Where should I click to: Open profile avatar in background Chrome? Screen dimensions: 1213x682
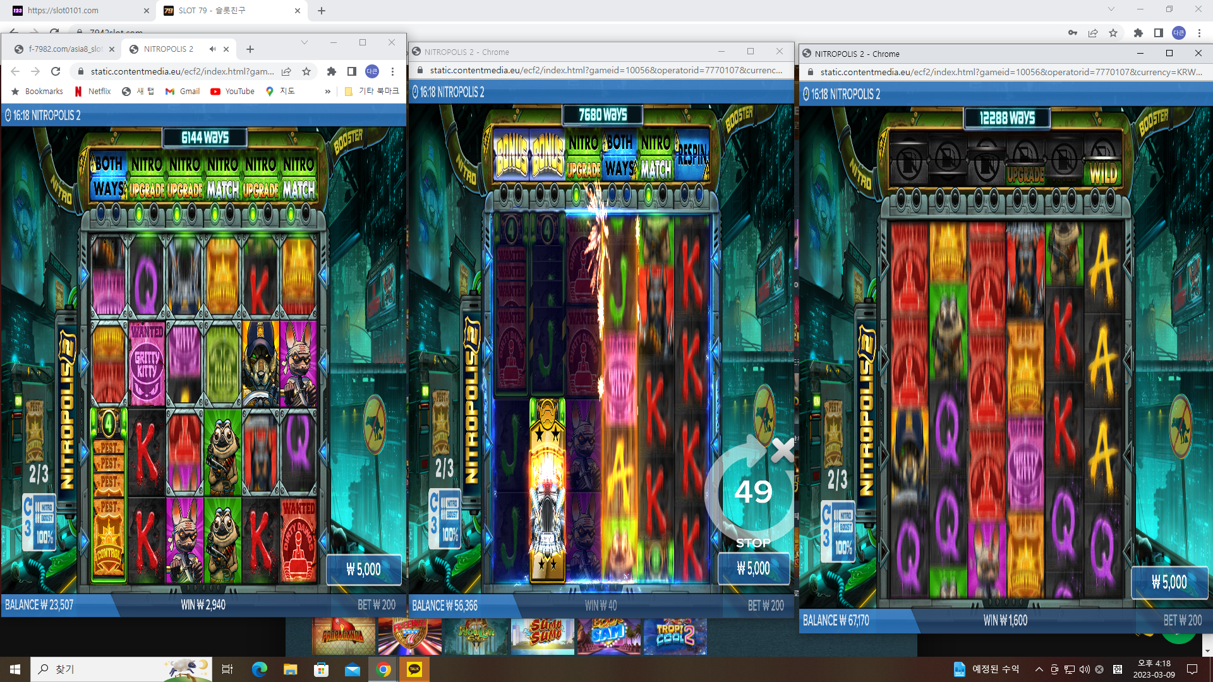(1179, 33)
